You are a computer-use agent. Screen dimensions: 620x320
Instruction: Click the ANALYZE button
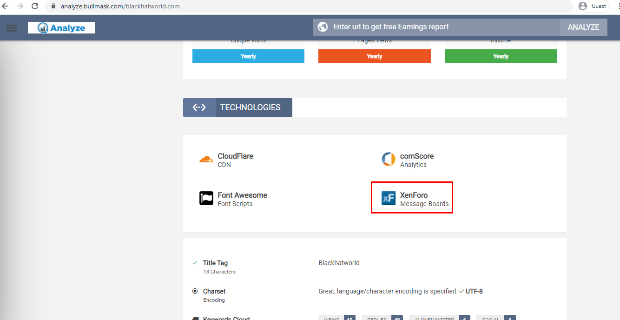click(583, 27)
